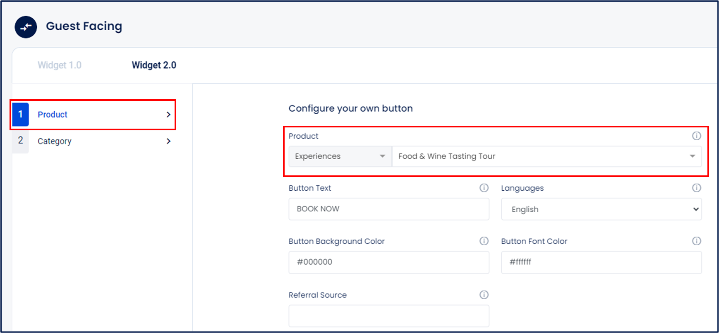
Task: Click the Referral Source label
Action: pos(318,295)
